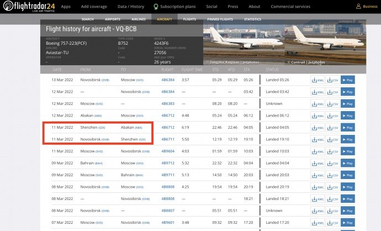Expand the Commercial services menu
Image resolution: width=381 pixels, height=231 pixels.
[x=290, y=7]
